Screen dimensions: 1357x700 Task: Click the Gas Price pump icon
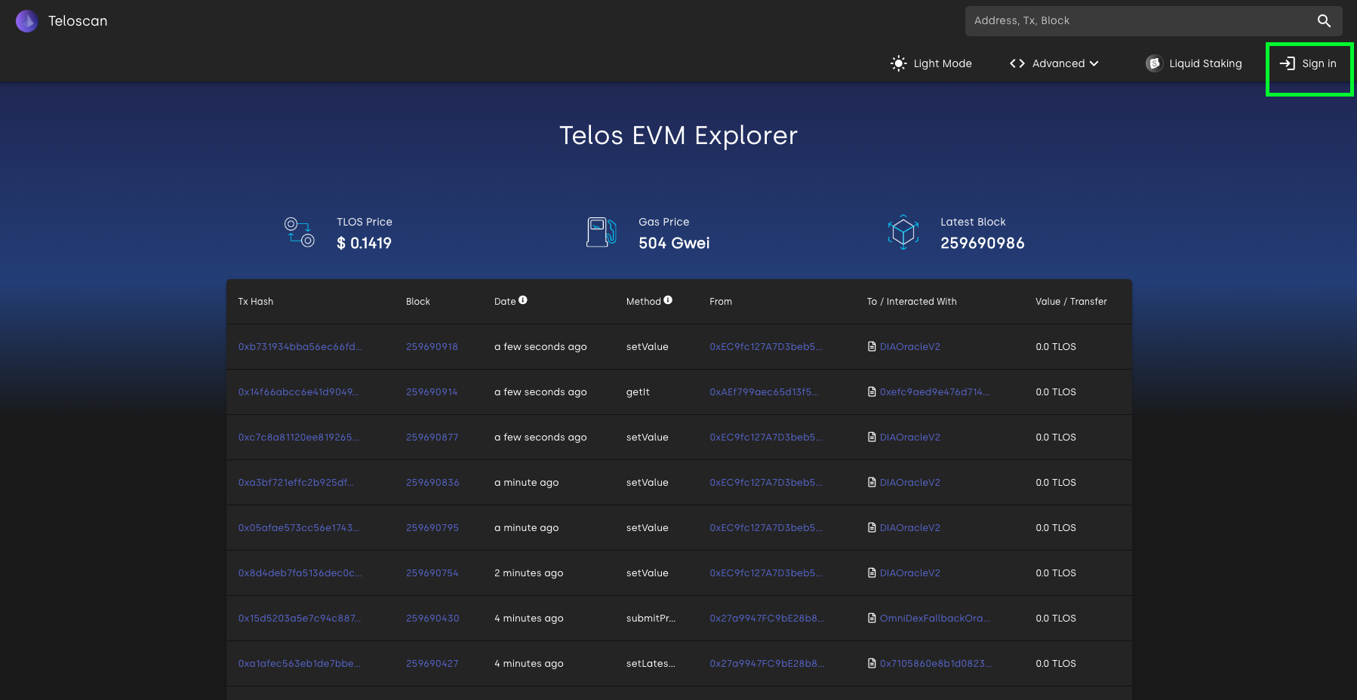tap(601, 232)
